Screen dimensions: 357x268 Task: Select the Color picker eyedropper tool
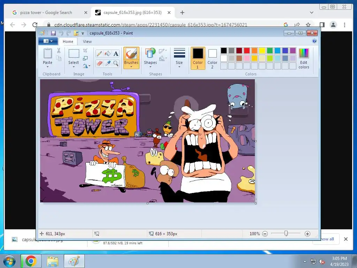107,63
